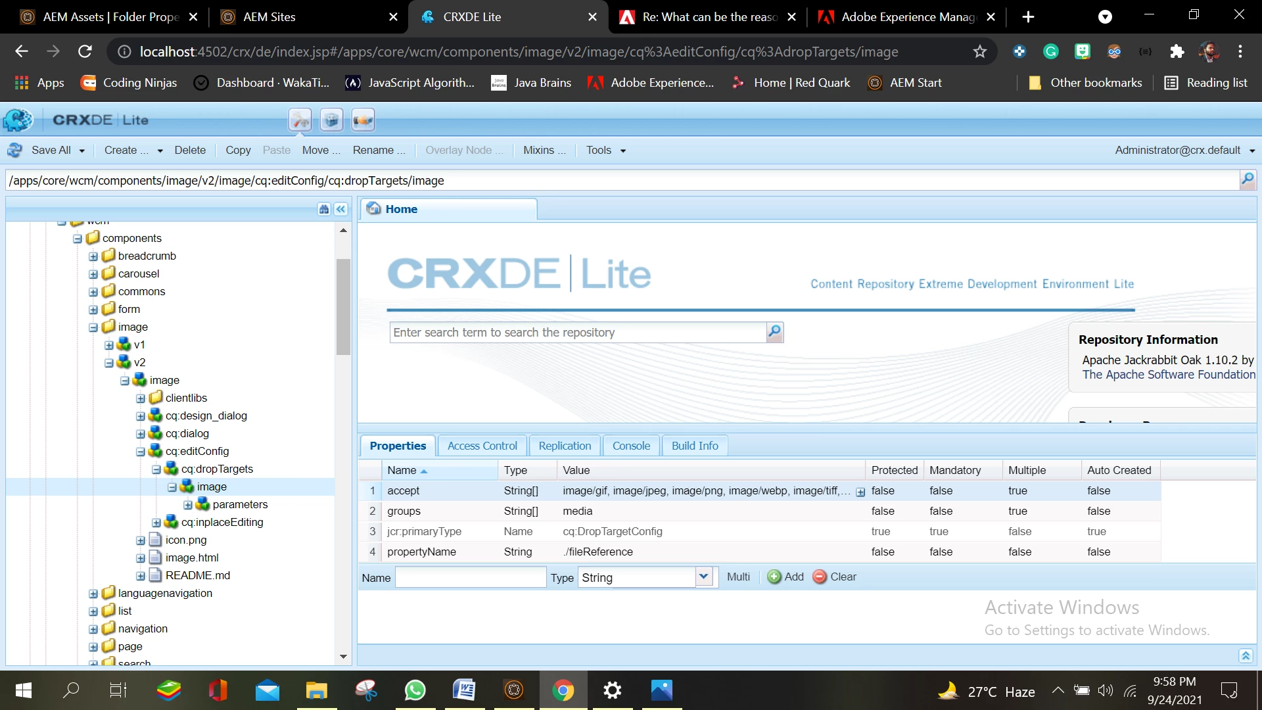The height and width of the screenshot is (710, 1262).
Task: Click the Package Manager cube icon
Action: tap(332, 120)
